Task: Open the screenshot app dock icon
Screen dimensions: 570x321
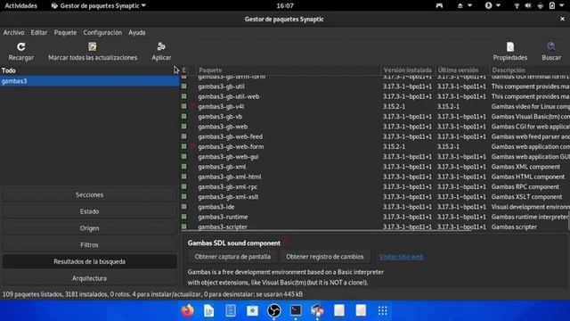Action: coord(252,310)
